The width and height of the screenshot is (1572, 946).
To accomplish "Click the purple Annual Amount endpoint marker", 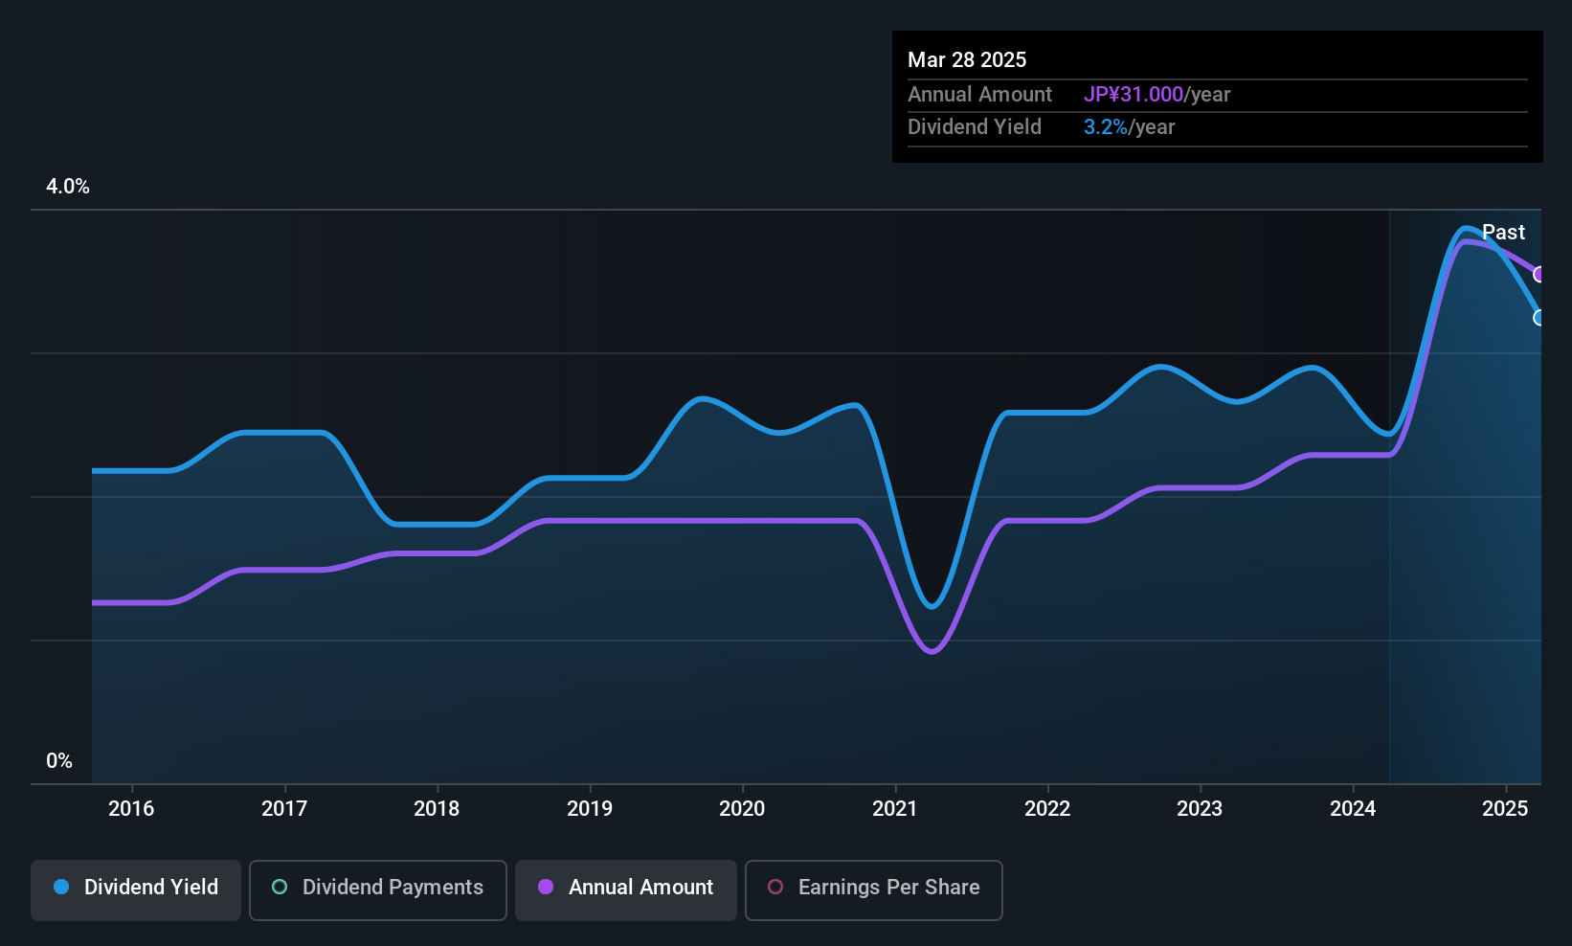I will [1538, 275].
